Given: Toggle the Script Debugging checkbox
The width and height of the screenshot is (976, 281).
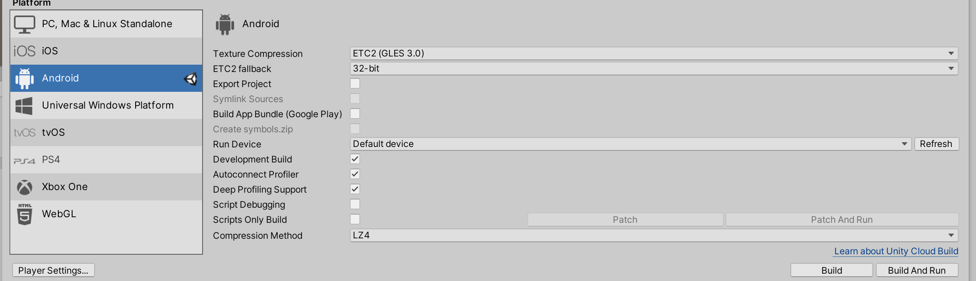Looking at the screenshot, I should tap(355, 204).
